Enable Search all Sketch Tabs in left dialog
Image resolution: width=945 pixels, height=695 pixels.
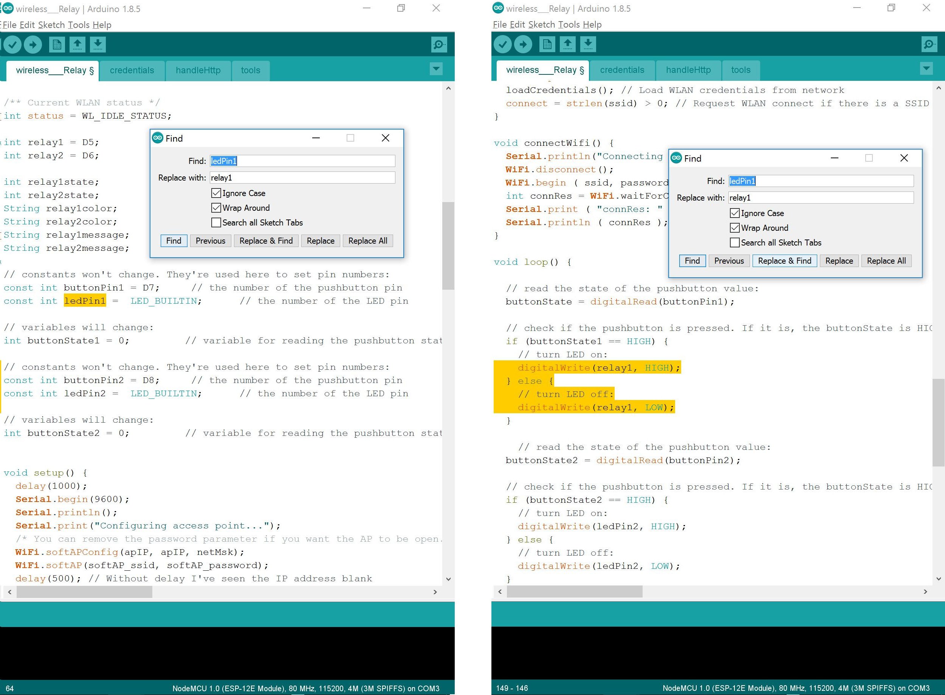pos(216,222)
